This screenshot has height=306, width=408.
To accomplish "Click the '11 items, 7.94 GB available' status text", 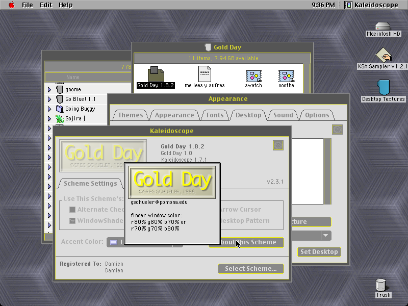I will click(x=223, y=58).
